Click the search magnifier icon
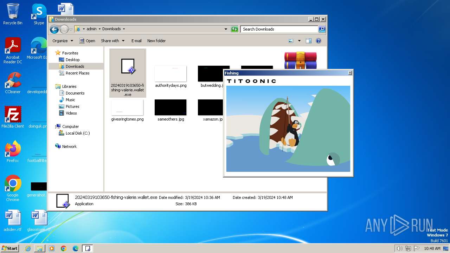 click(322, 29)
